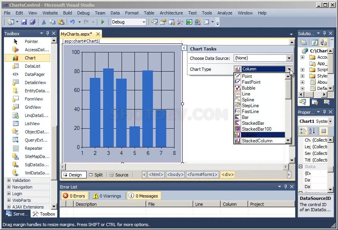The width and height of the screenshot is (338, 230).
Task: Select the Chart control in the Toolbox
Action: pyautogui.click(x=27, y=58)
